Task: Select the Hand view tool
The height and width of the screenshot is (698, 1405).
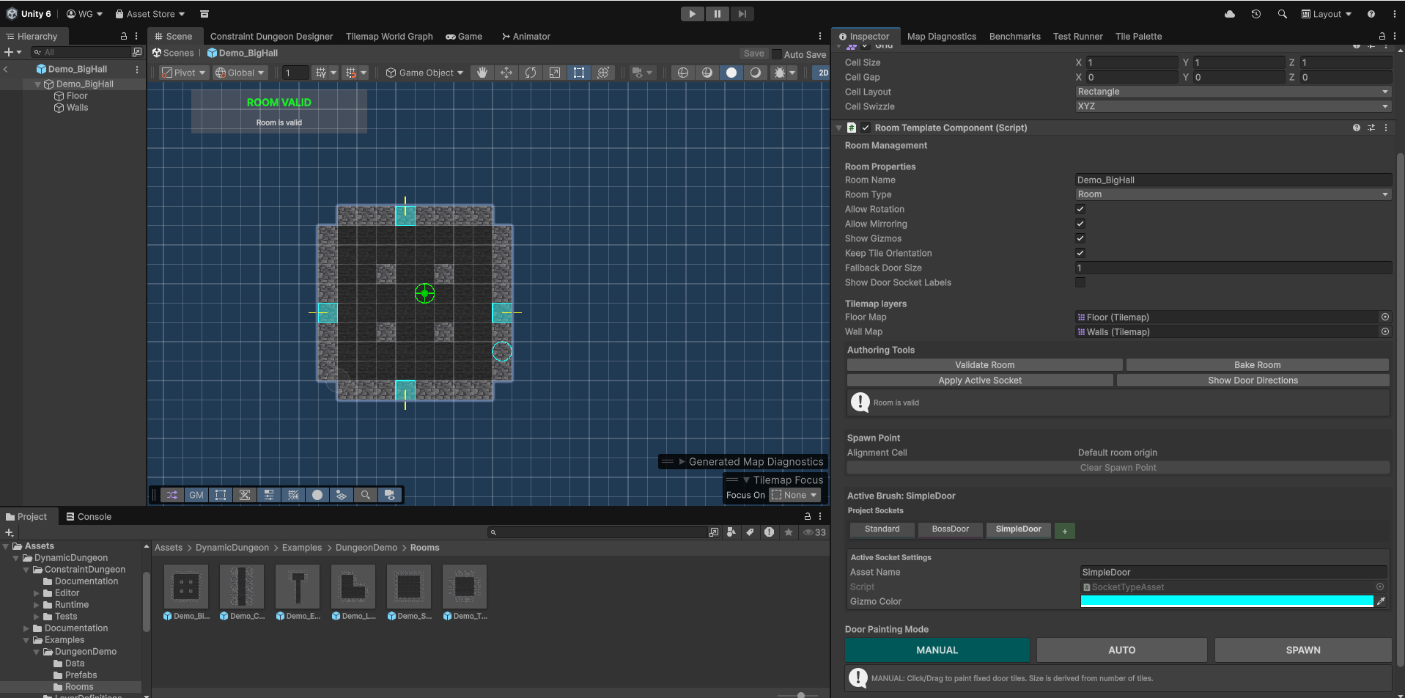Action: tap(482, 73)
